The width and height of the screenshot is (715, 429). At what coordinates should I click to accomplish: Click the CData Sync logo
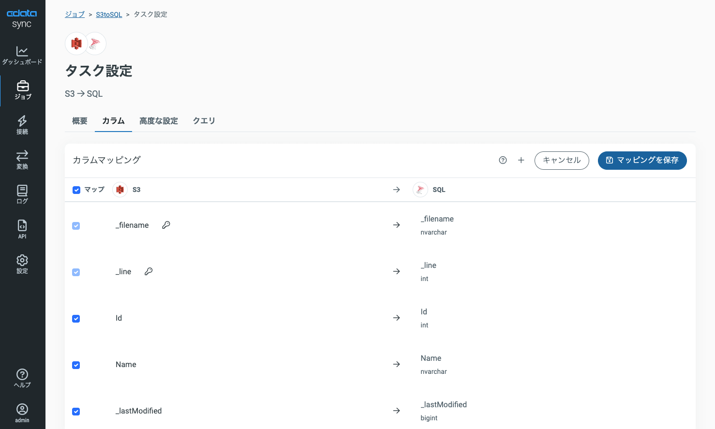pyautogui.click(x=22, y=18)
